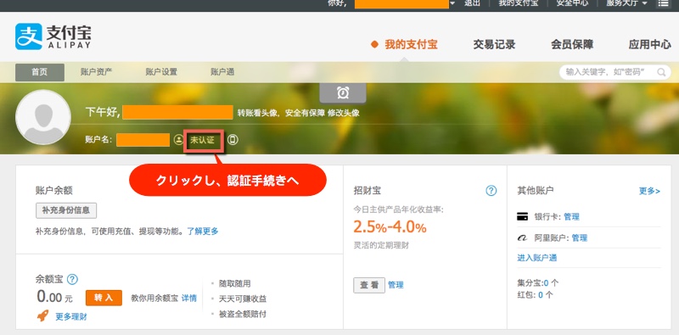Select the 首页 sub-tab
Screen dimensions: 679x335
point(40,72)
